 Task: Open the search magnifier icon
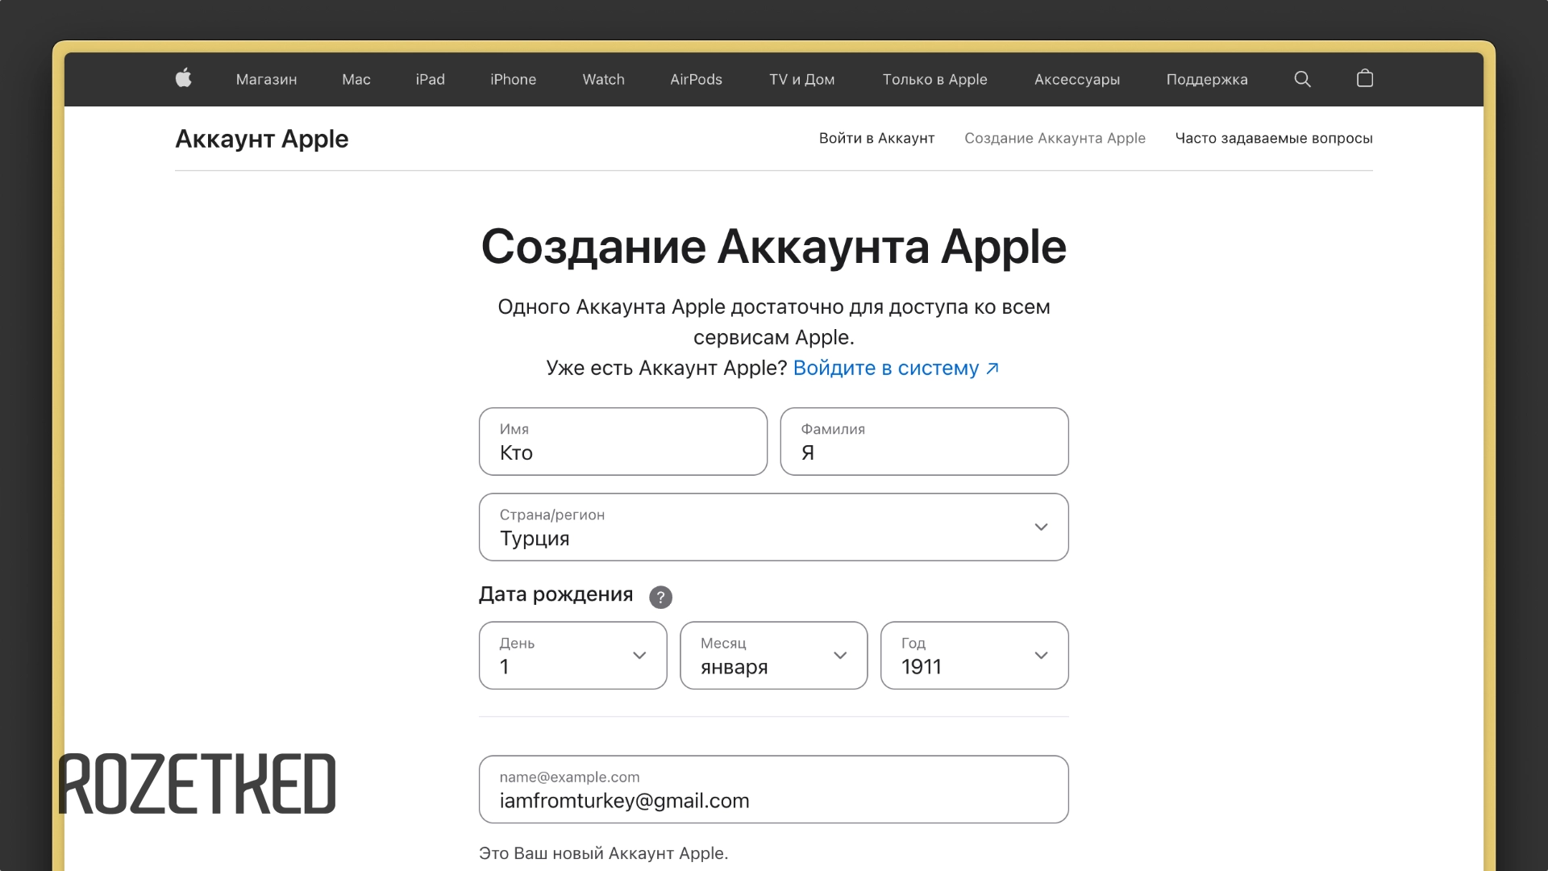1302,79
